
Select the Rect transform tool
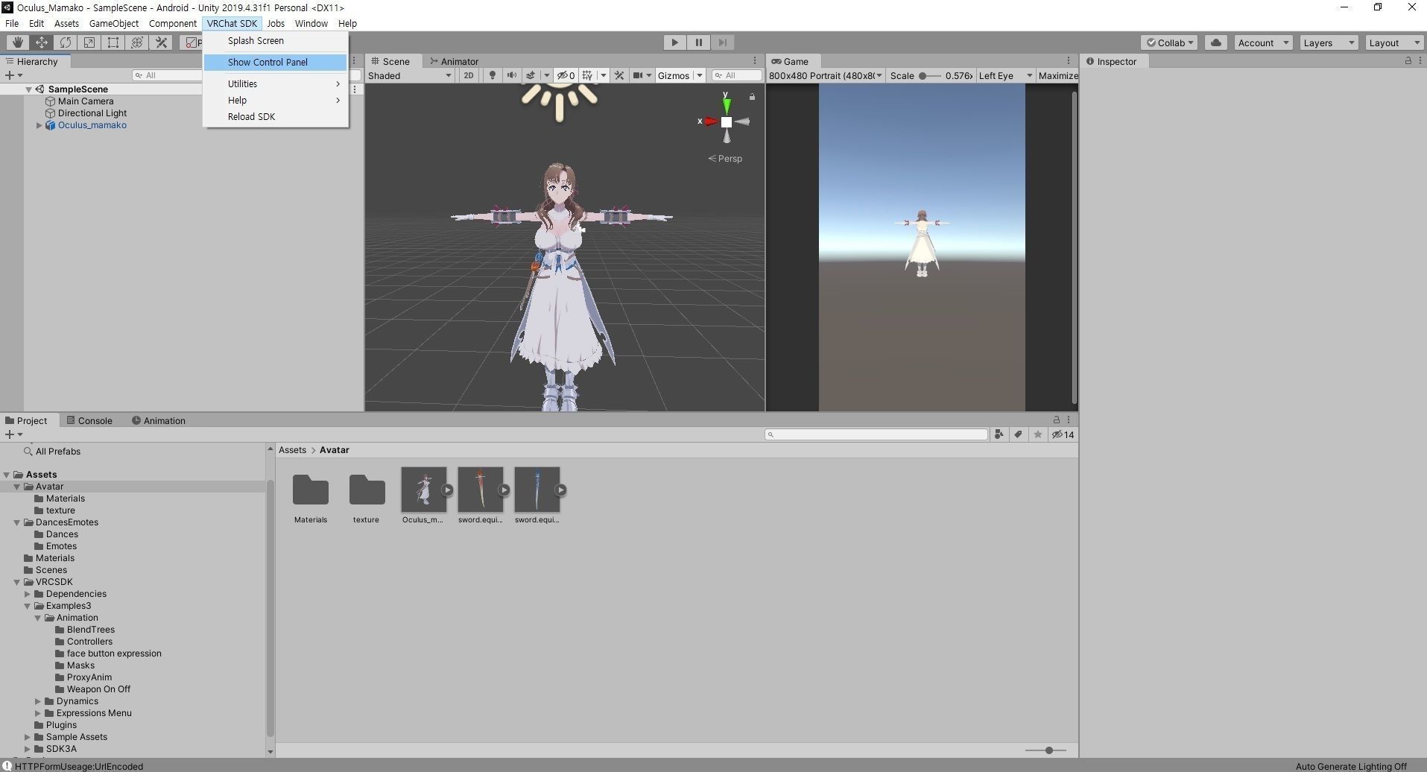point(113,42)
